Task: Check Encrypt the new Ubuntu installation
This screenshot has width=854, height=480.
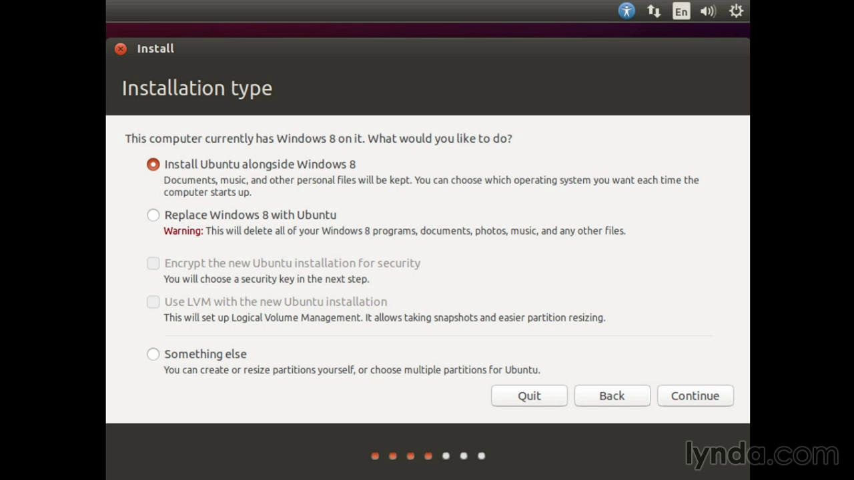Action: tap(153, 263)
